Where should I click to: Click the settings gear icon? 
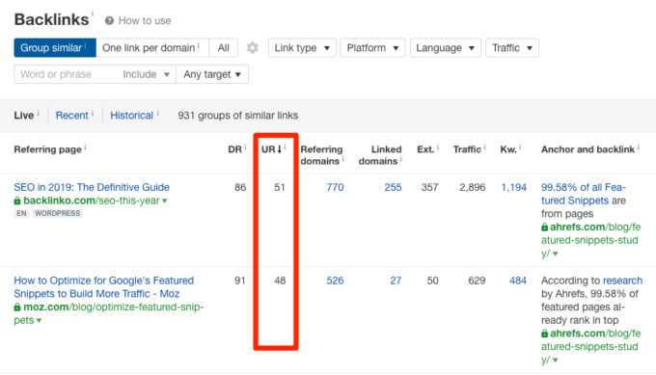(253, 47)
